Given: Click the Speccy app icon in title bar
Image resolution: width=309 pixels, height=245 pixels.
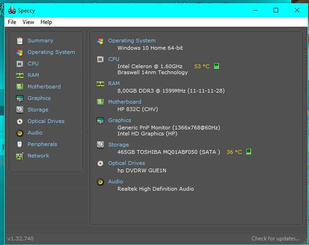Looking at the screenshot, I should tap(12, 10).
